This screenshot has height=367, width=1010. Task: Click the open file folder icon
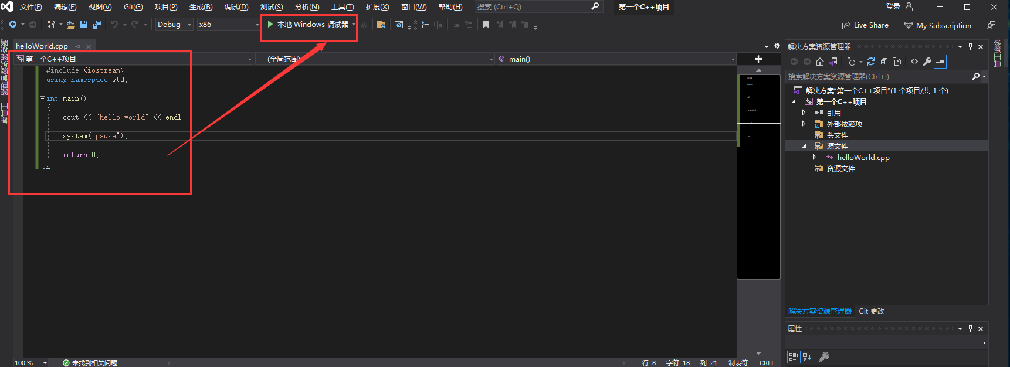(x=70, y=25)
